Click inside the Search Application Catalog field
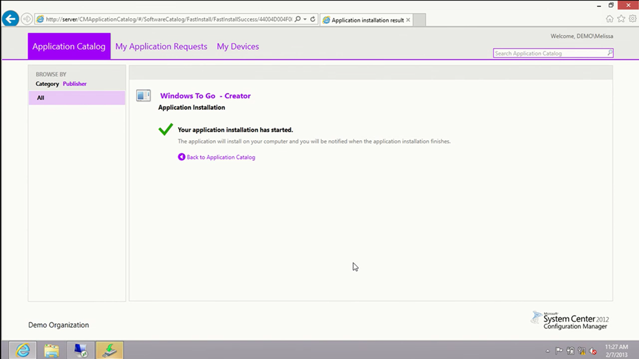639x359 pixels. 549,54
